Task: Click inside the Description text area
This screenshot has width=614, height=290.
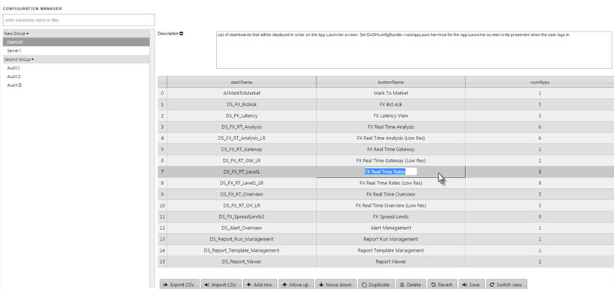Action: point(414,50)
